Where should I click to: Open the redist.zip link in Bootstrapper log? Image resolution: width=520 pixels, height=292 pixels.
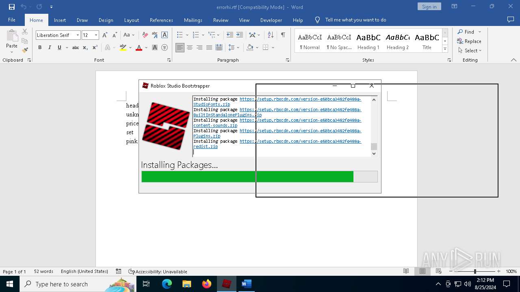pos(206,146)
